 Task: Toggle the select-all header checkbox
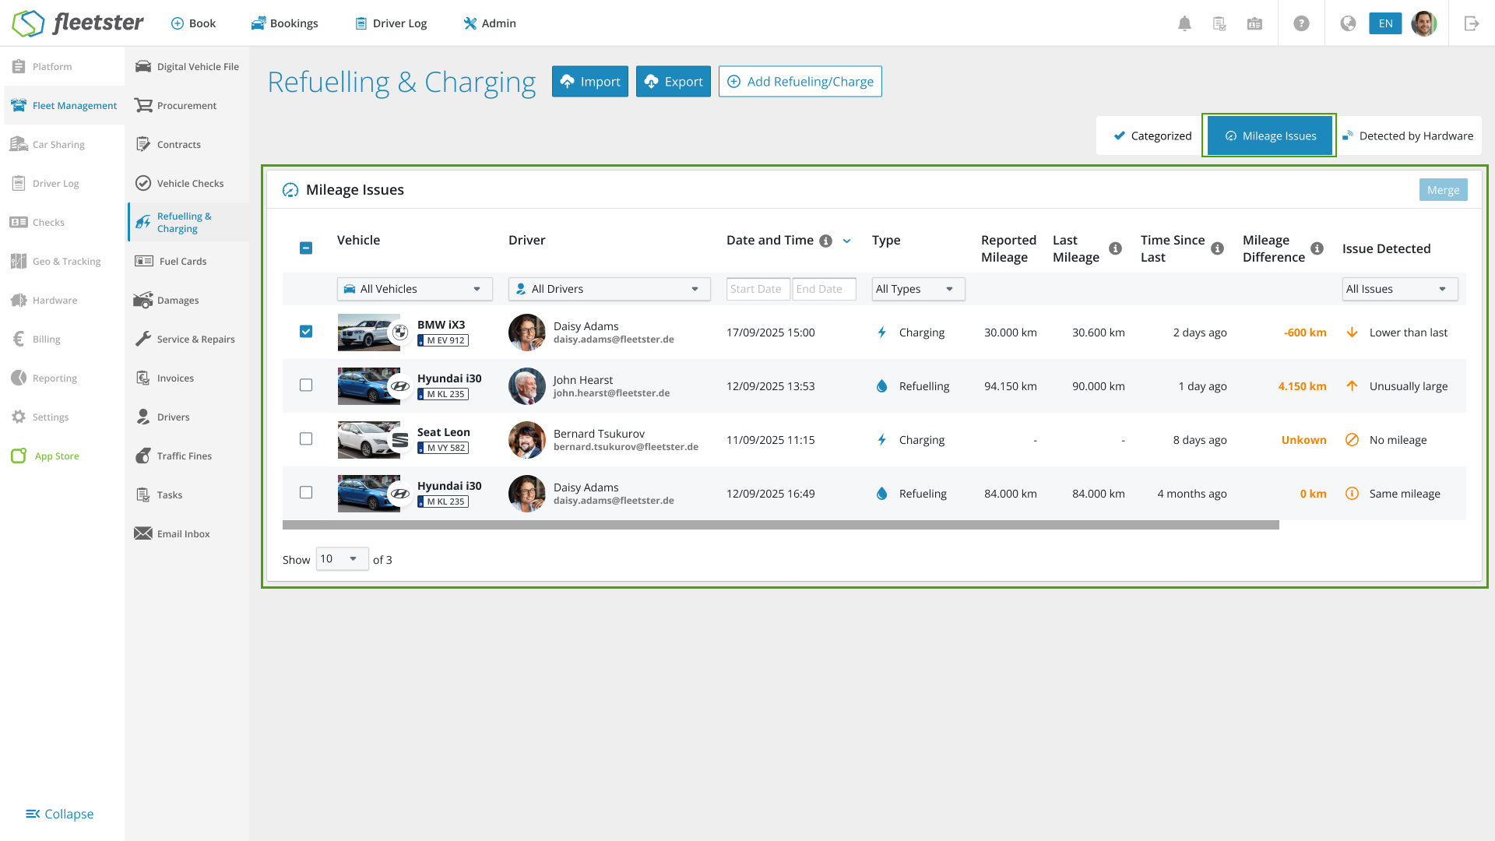click(306, 248)
